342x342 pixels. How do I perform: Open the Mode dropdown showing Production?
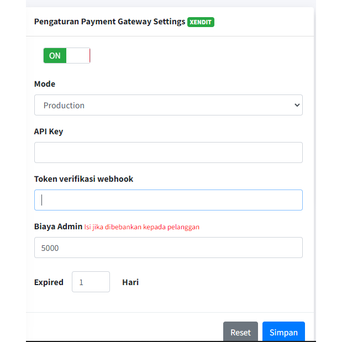[x=168, y=105]
